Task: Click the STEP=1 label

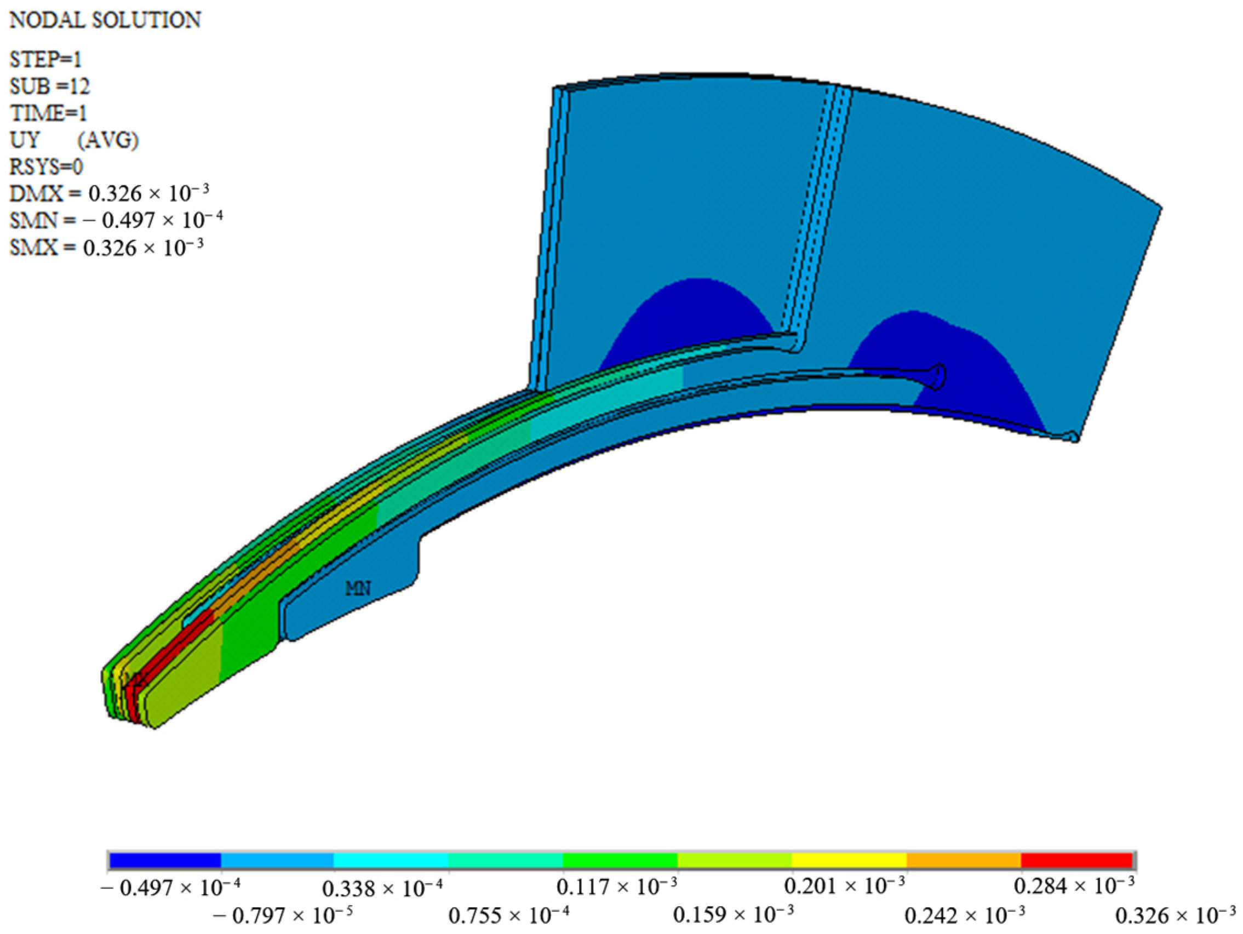Action: tap(45, 60)
